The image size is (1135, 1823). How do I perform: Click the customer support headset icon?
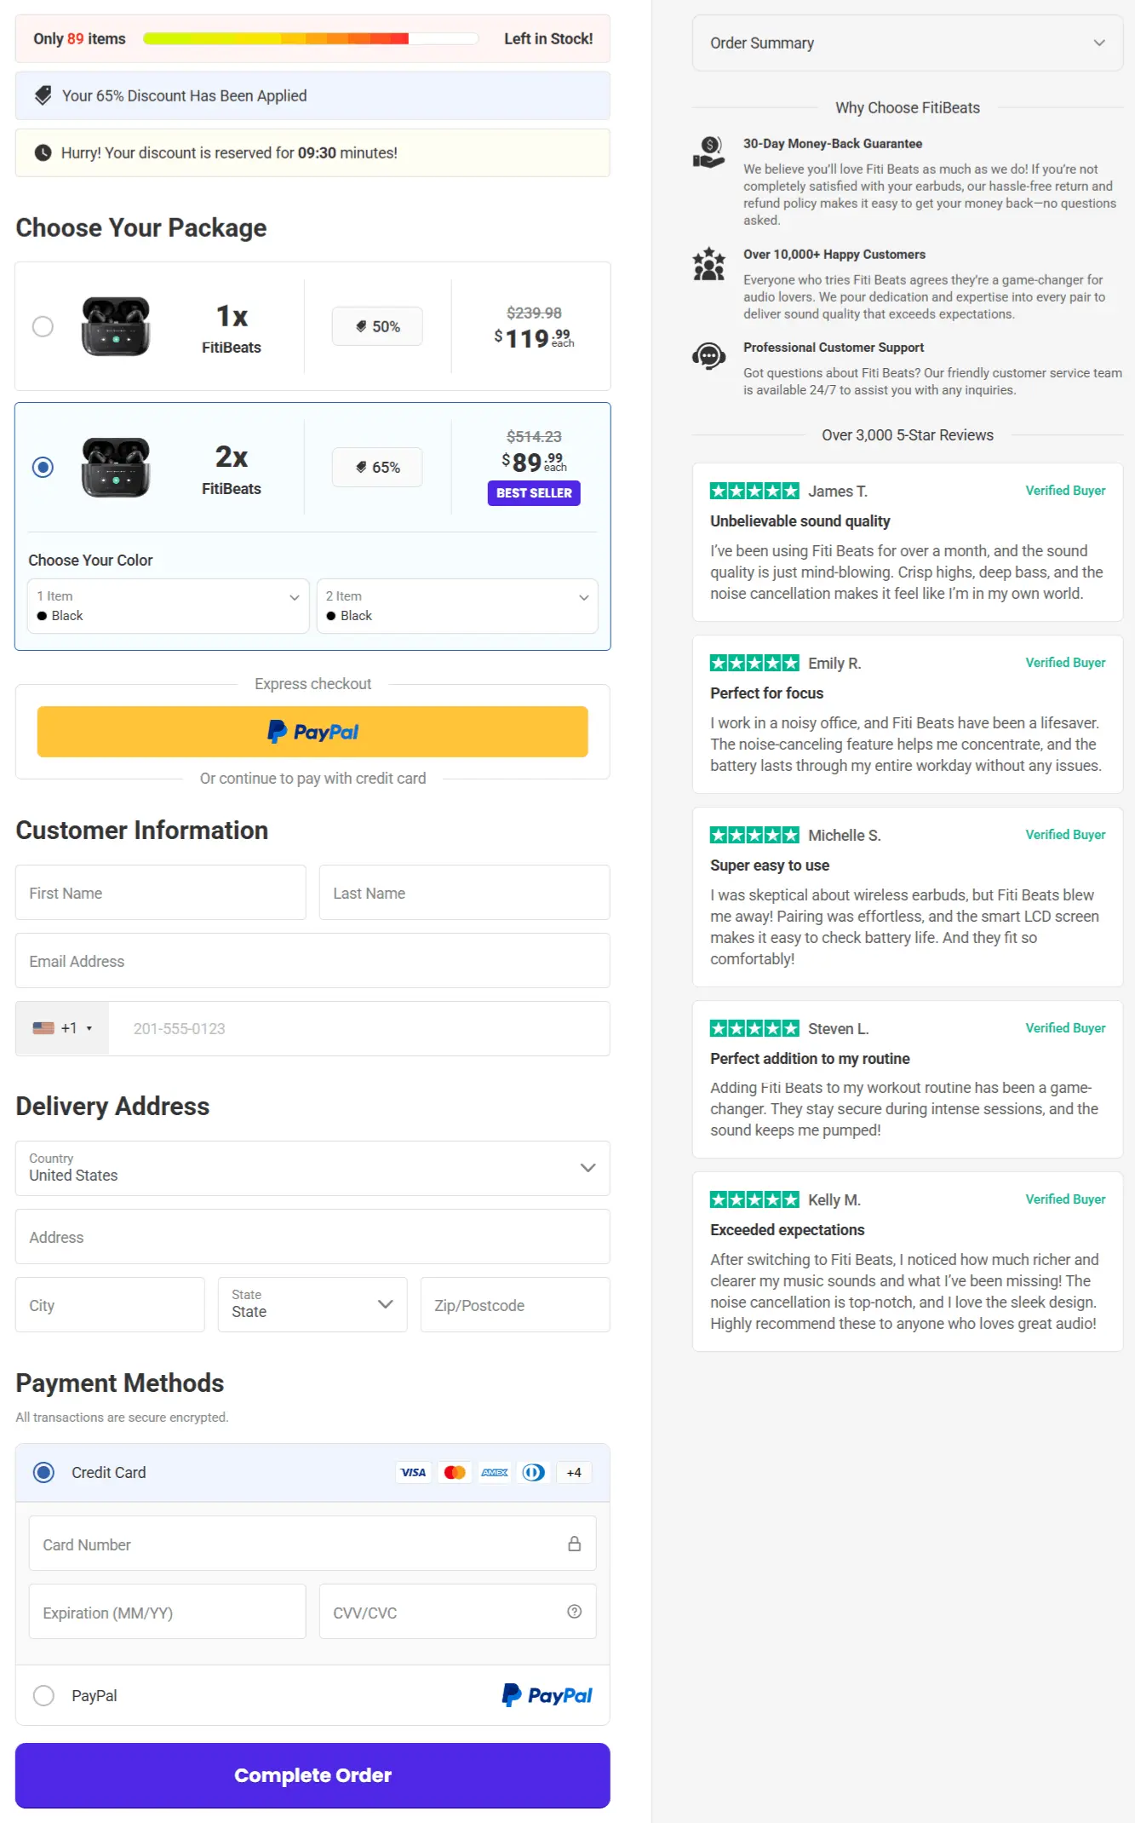tap(708, 356)
